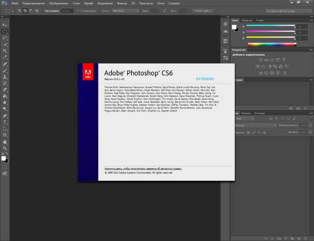
Task: Click the Add to selection icon
Action: pyautogui.click(x=25, y=11)
